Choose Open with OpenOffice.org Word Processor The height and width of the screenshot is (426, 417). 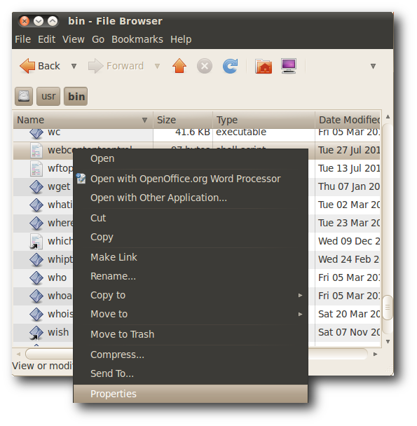191,179
